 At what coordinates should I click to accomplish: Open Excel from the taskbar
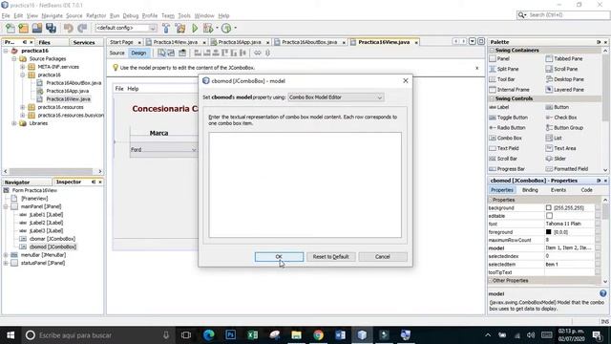coord(252,335)
